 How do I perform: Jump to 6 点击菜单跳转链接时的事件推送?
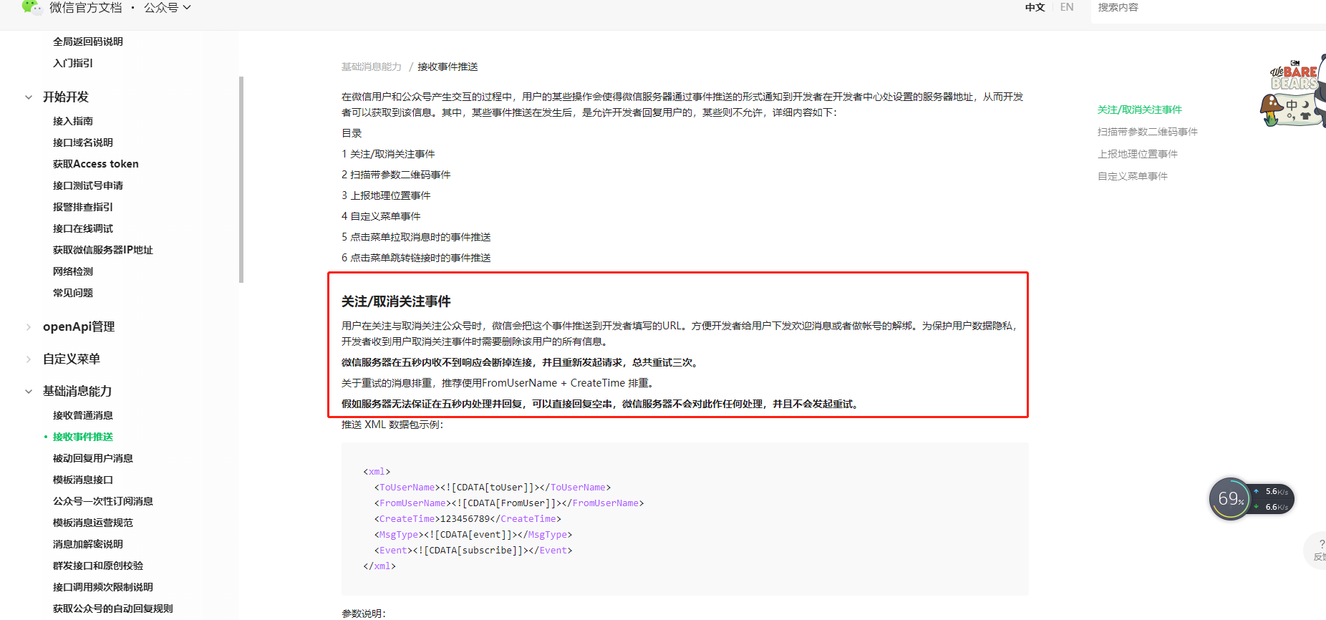coord(416,258)
